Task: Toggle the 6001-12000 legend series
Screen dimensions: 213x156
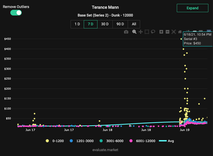Action: tap(142, 141)
